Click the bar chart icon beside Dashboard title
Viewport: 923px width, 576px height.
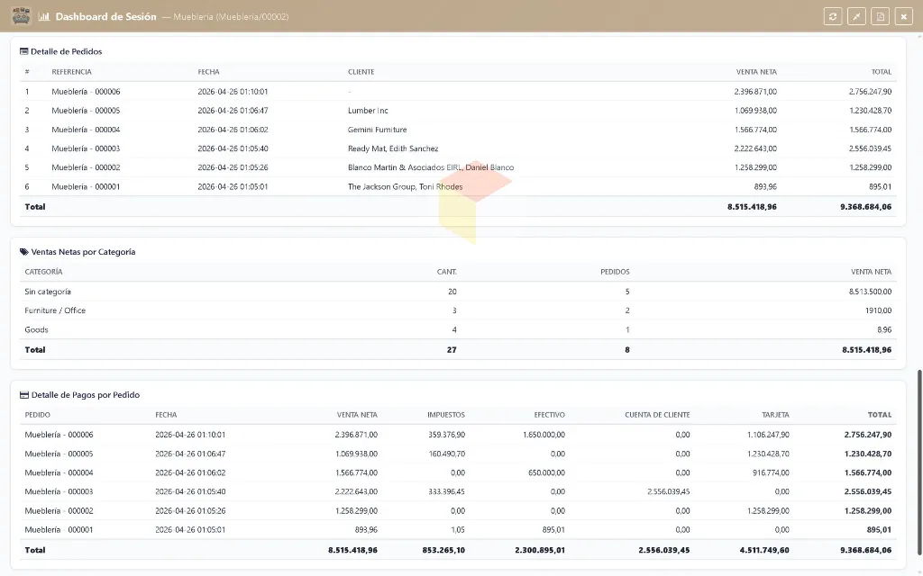click(43, 16)
